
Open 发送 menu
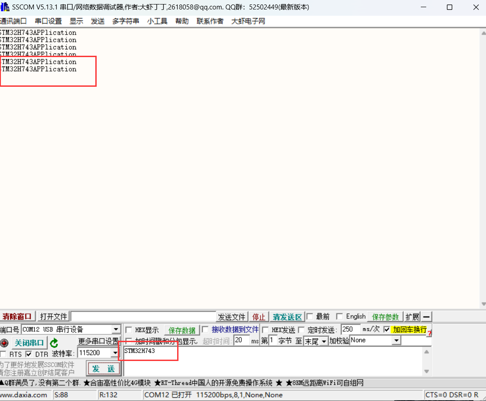click(98, 21)
